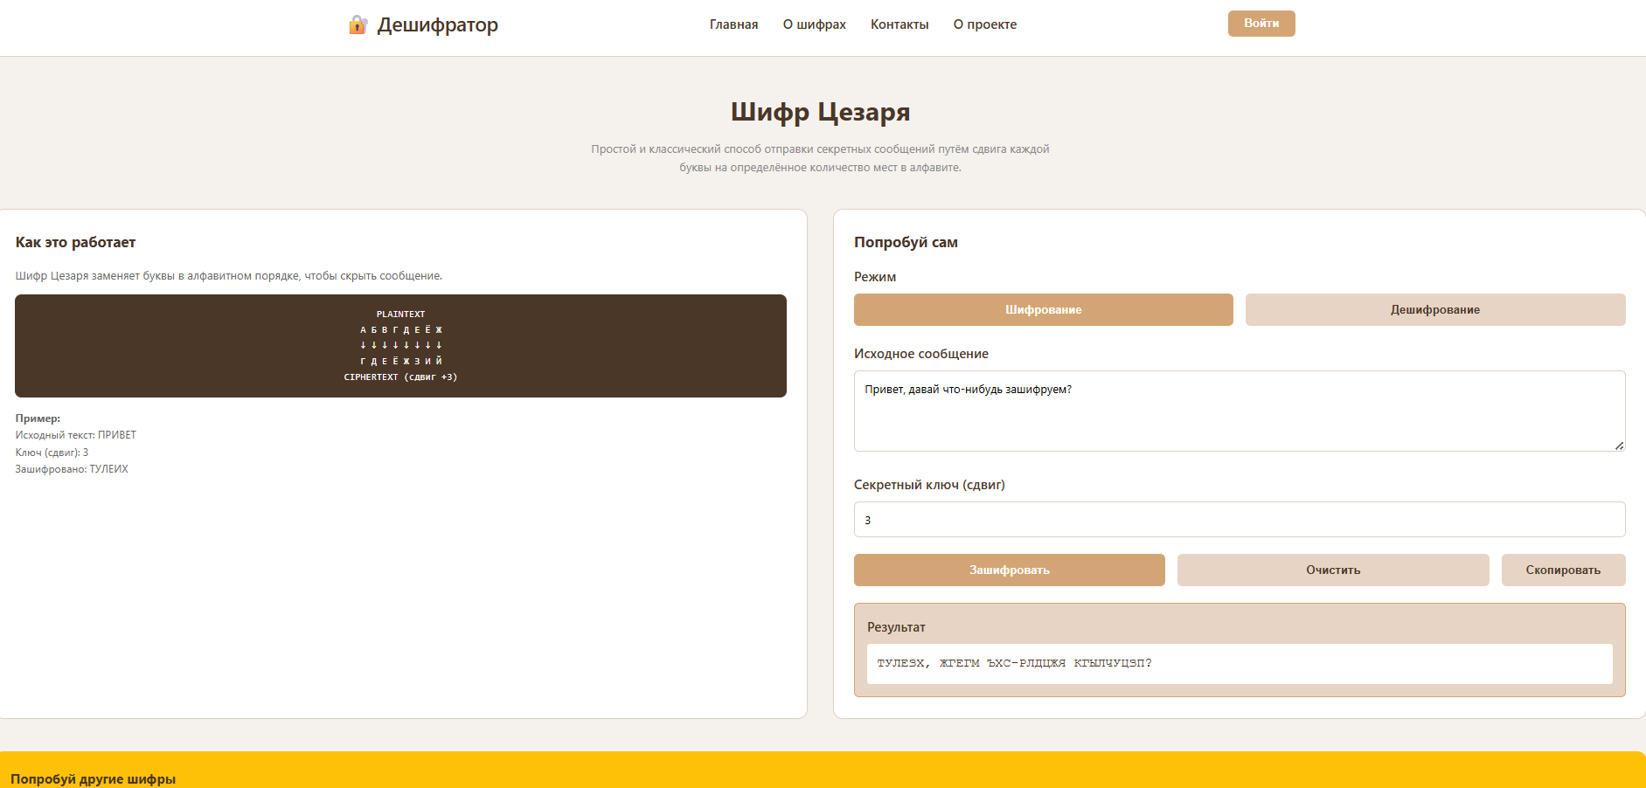Click the Зашифровать button
Viewport: 1646px width, 788px height.
click(1010, 570)
